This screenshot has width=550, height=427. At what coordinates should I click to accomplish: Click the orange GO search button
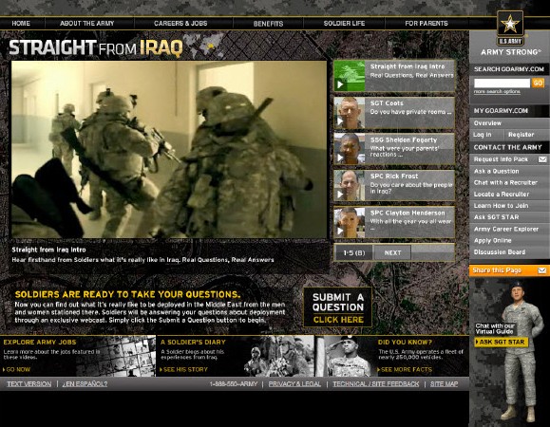pyautogui.click(x=538, y=83)
